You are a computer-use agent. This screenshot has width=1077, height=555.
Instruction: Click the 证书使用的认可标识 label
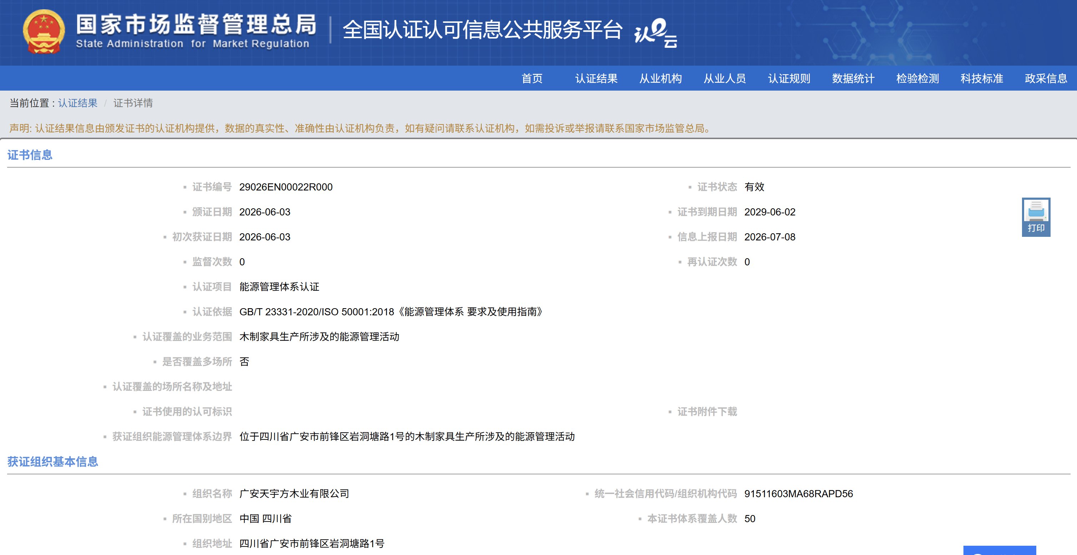tap(187, 412)
